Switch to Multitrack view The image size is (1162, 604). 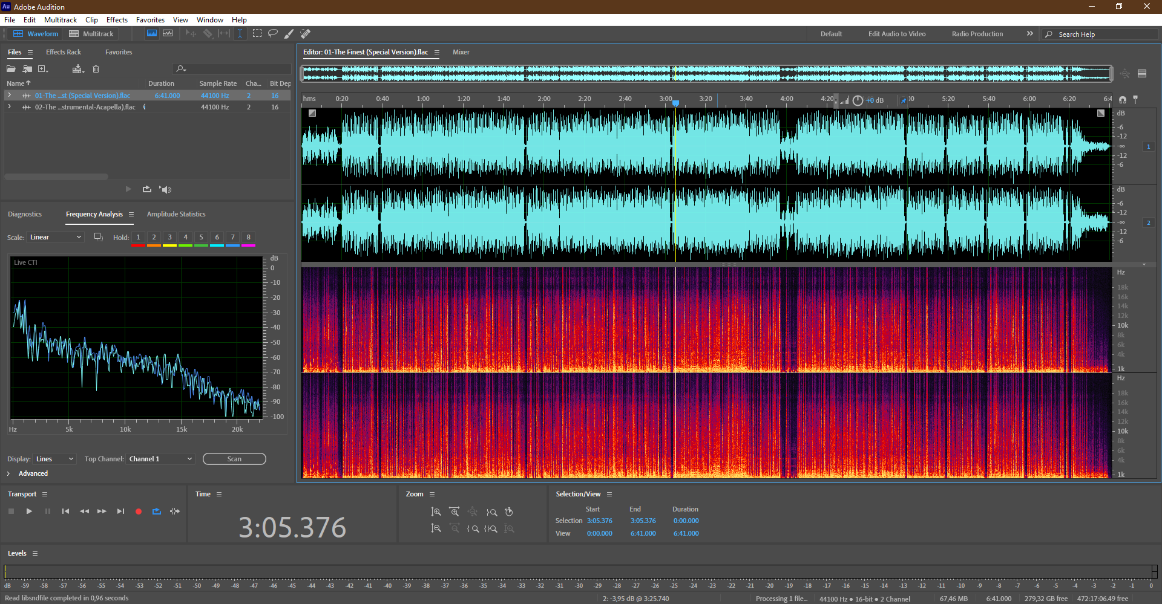(x=91, y=34)
